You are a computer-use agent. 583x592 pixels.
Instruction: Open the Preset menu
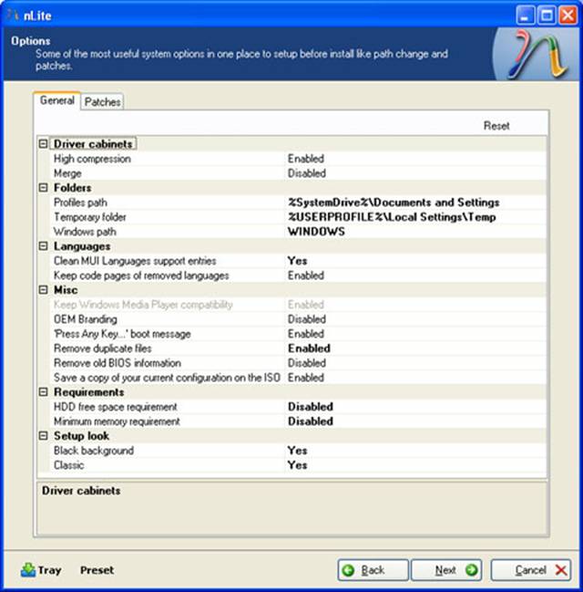tap(97, 570)
